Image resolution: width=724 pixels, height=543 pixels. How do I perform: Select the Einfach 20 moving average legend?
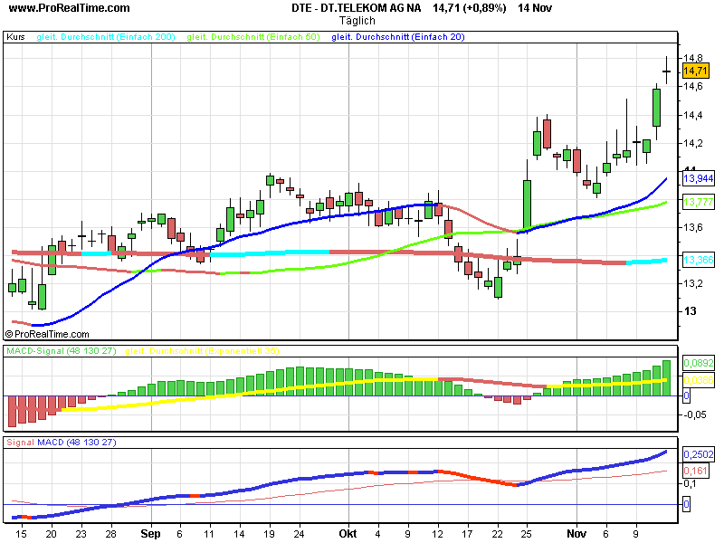(x=398, y=37)
